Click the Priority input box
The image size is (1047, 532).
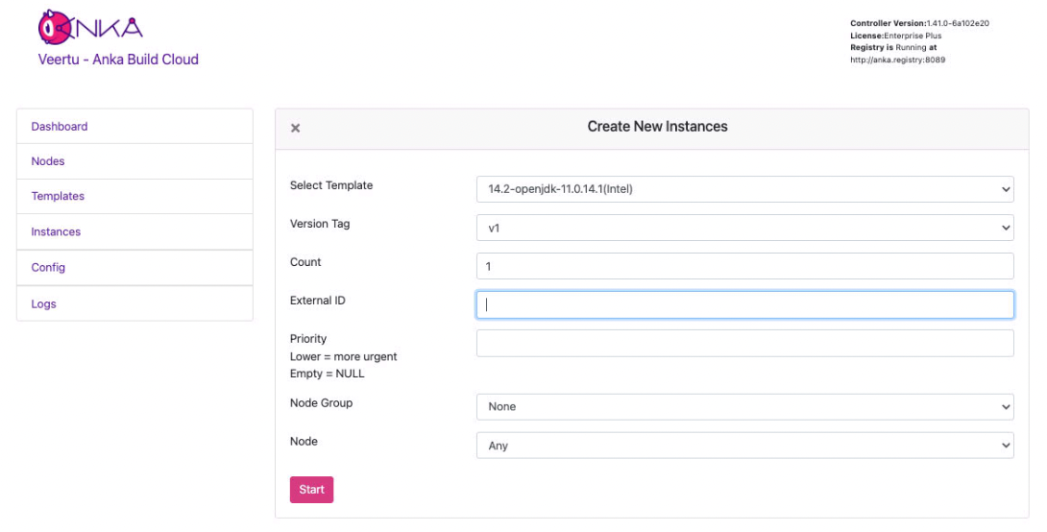coord(744,343)
